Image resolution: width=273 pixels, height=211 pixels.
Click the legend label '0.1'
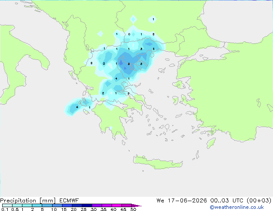pos(5,209)
